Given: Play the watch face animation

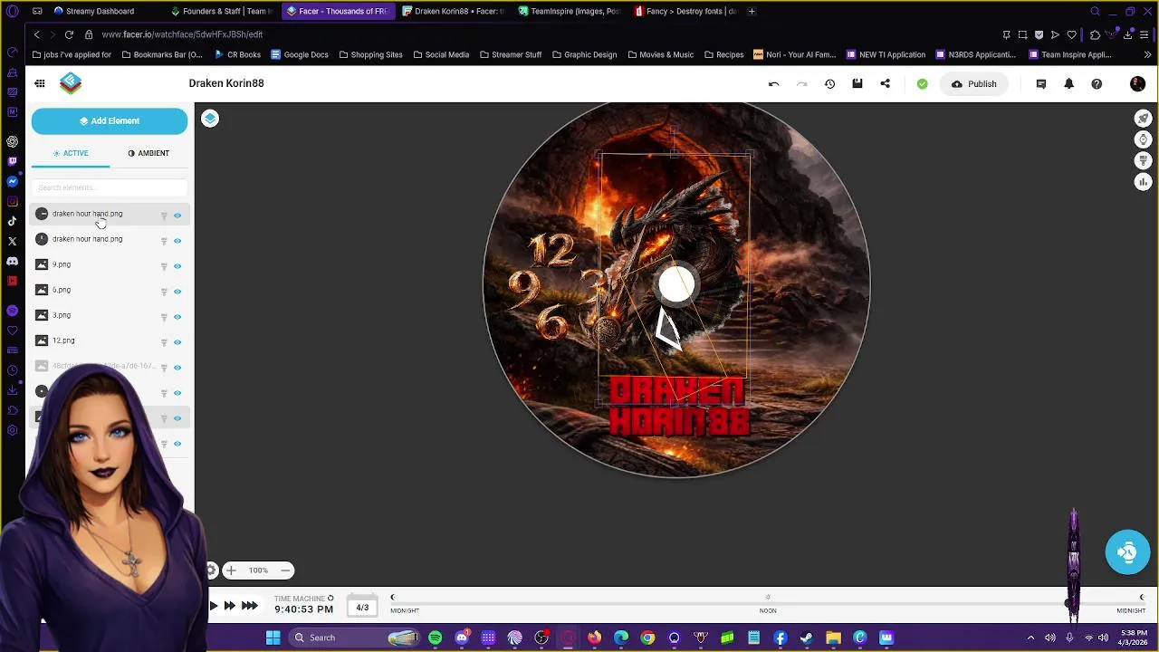Looking at the screenshot, I should pyautogui.click(x=214, y=606).
